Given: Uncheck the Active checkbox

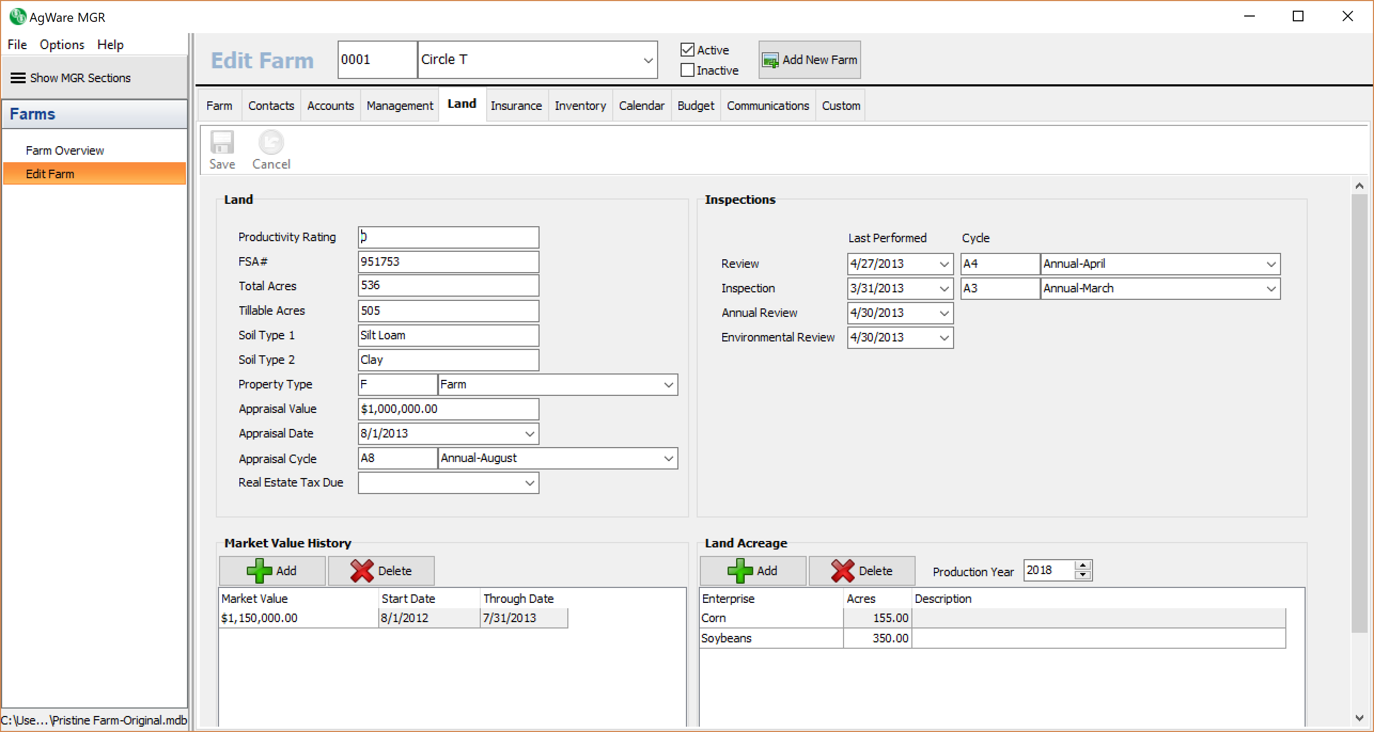Looking at the screenshot, I should [688, 50].
